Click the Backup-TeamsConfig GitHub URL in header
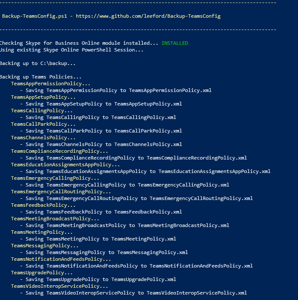This screenshot has height=300, width=298. pyautogui.click(x=148, y=16)
